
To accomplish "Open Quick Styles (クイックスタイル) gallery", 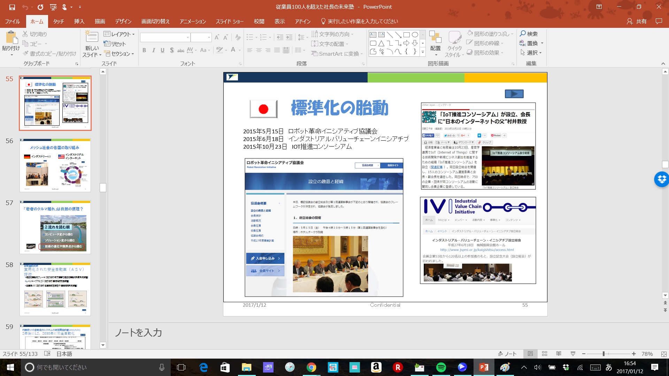I will pyautogui.click(x=454, y=44).
